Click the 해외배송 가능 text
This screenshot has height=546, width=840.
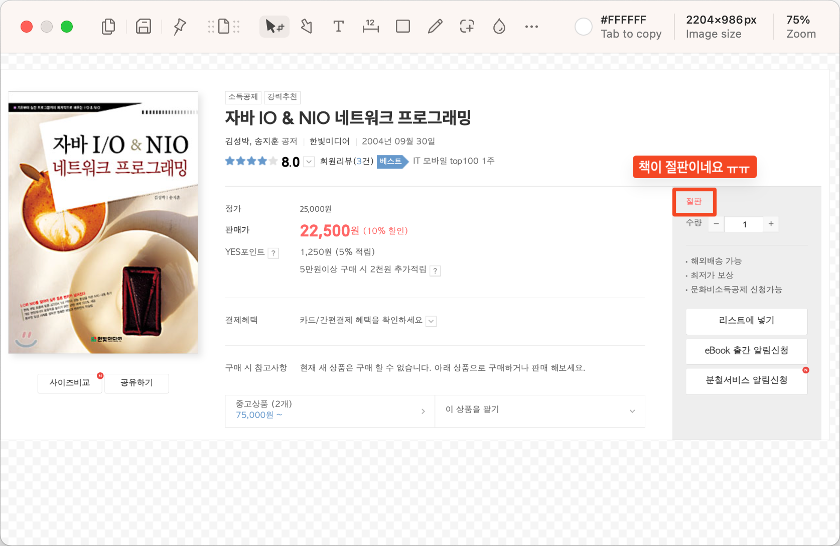point(716,261)
